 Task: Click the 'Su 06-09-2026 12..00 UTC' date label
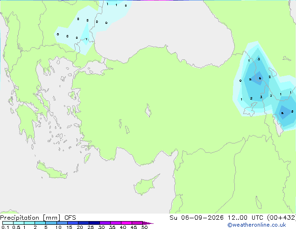(216, 218)
